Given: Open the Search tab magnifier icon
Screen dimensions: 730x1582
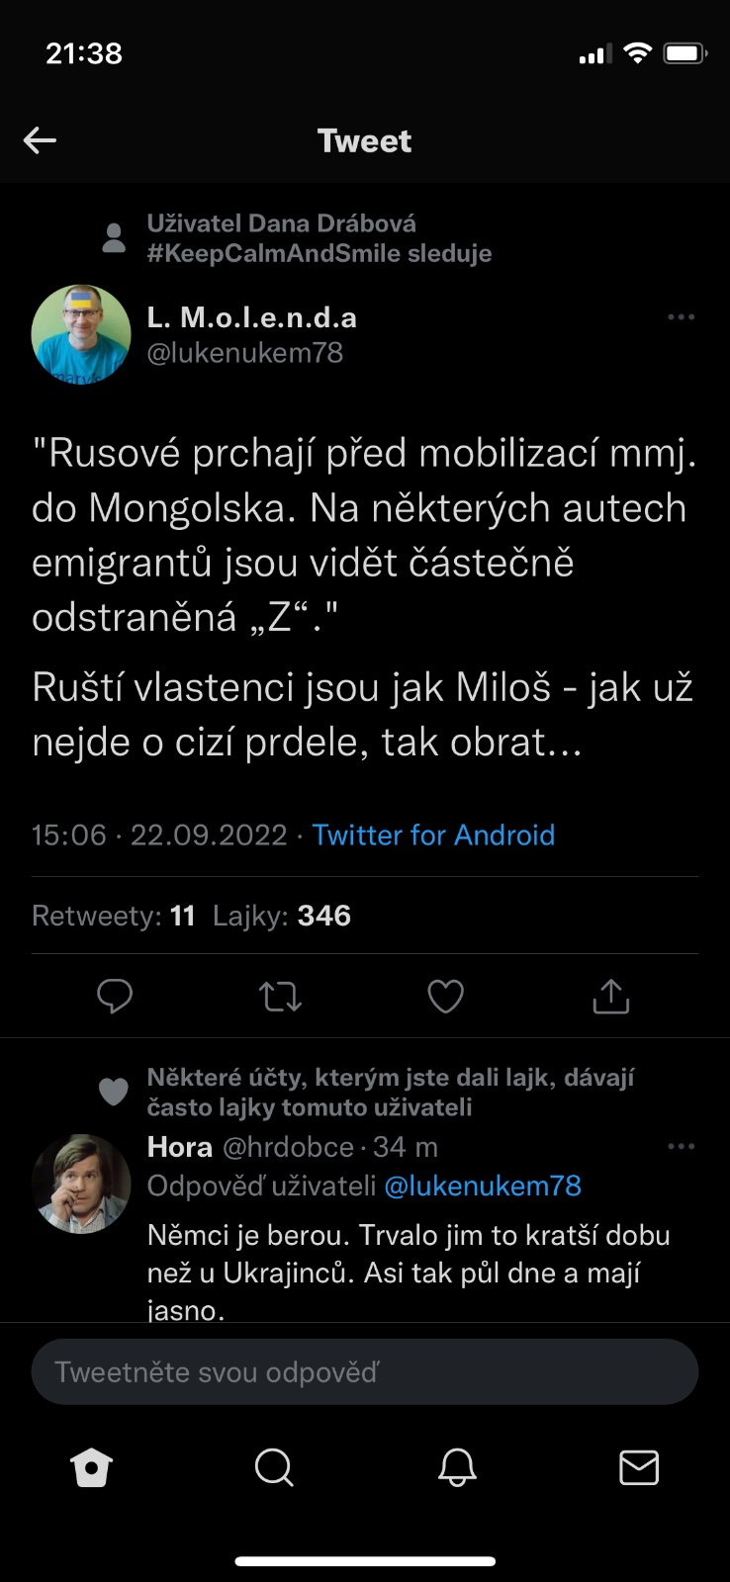Looking at the screenshot, I should [x=274, y=1467].
